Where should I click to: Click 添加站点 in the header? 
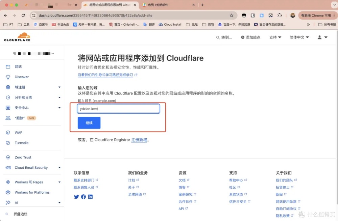pos(250,37)
